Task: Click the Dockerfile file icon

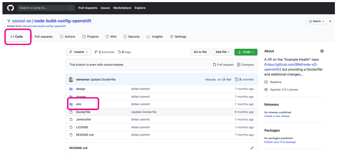Action: 71,112
